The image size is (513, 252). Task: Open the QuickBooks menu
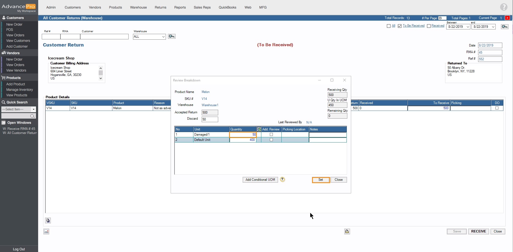point(227,7)
